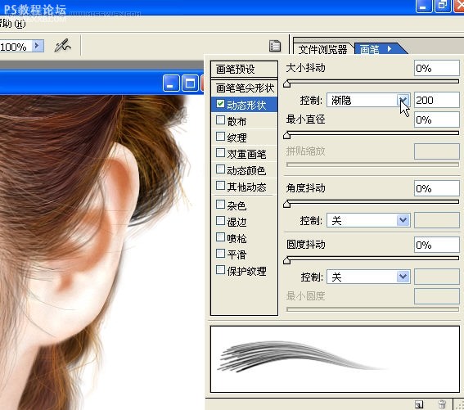Enable the 湿边 checkbox

point(220,220)
